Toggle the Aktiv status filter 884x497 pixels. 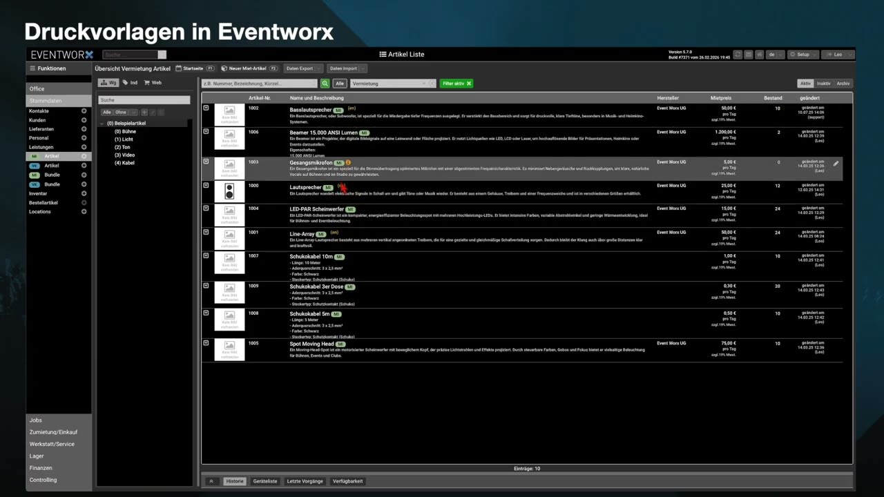pyautogui.click(x=805, y=84)
